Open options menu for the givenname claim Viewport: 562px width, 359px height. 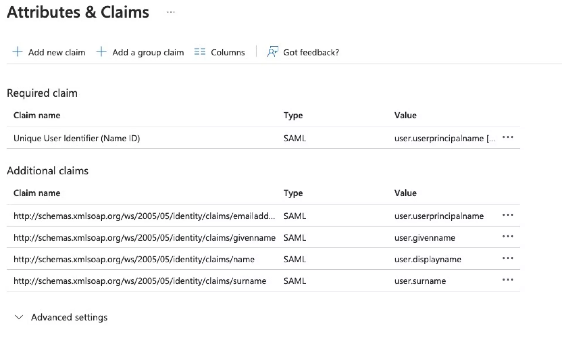(508, 237)
